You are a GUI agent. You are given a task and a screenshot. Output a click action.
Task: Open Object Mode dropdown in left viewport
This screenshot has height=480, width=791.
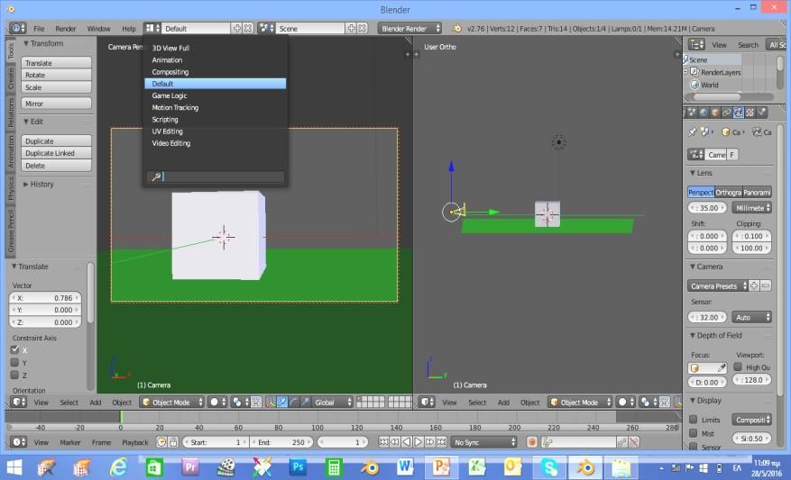[x=172, y=403]
